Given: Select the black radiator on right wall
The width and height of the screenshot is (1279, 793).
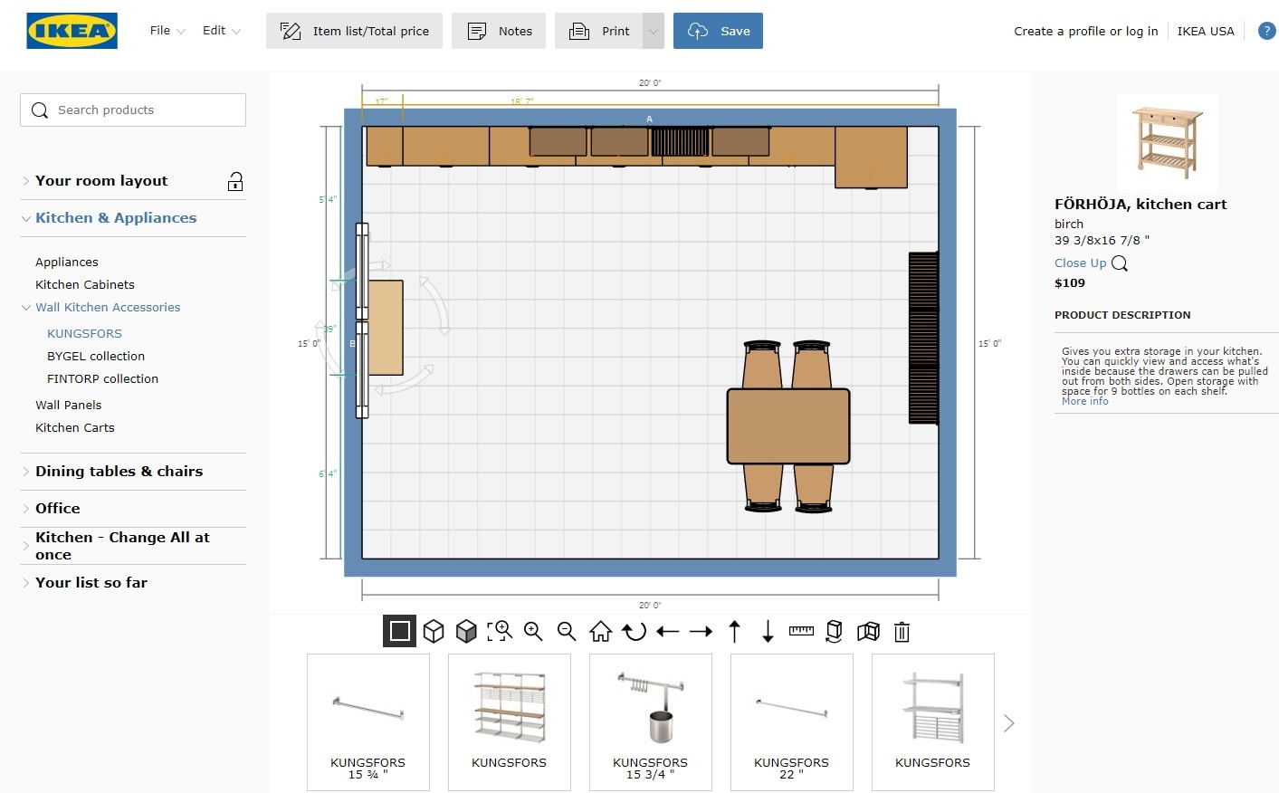Looking at the screenshot, I should [923, 338].
